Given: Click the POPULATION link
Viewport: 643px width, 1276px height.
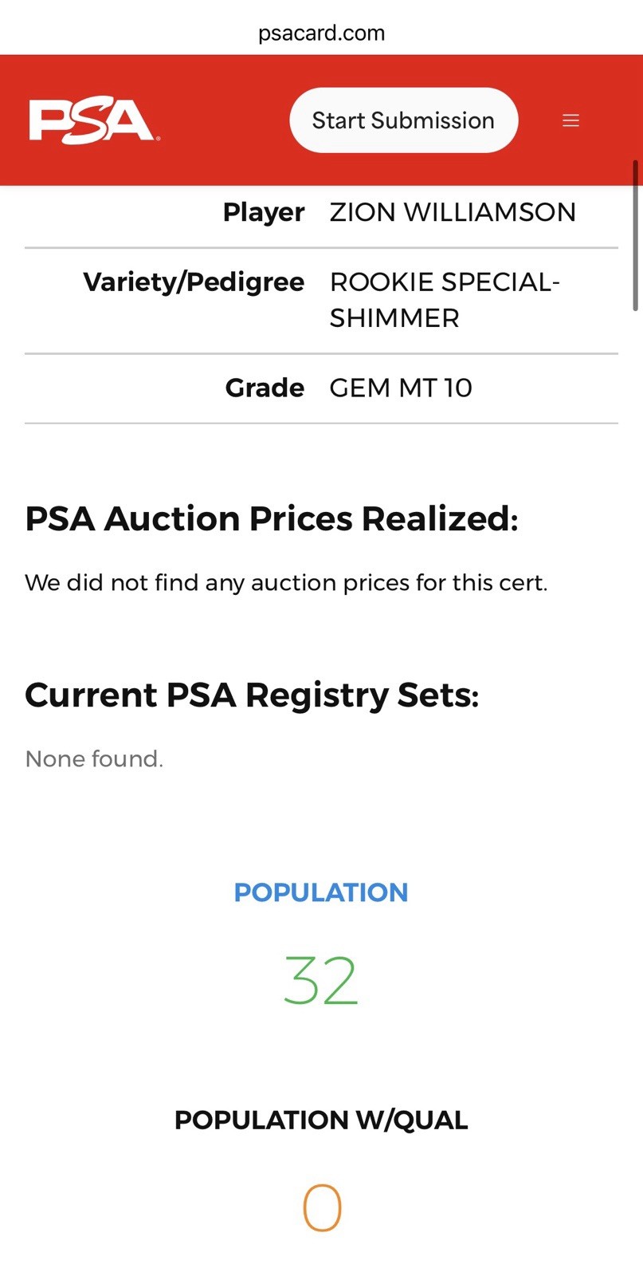Looking at the screenshot, I should click(321, 892).
